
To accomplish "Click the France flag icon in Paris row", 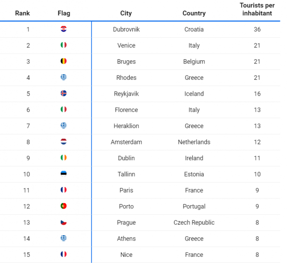I will (64, 190).
